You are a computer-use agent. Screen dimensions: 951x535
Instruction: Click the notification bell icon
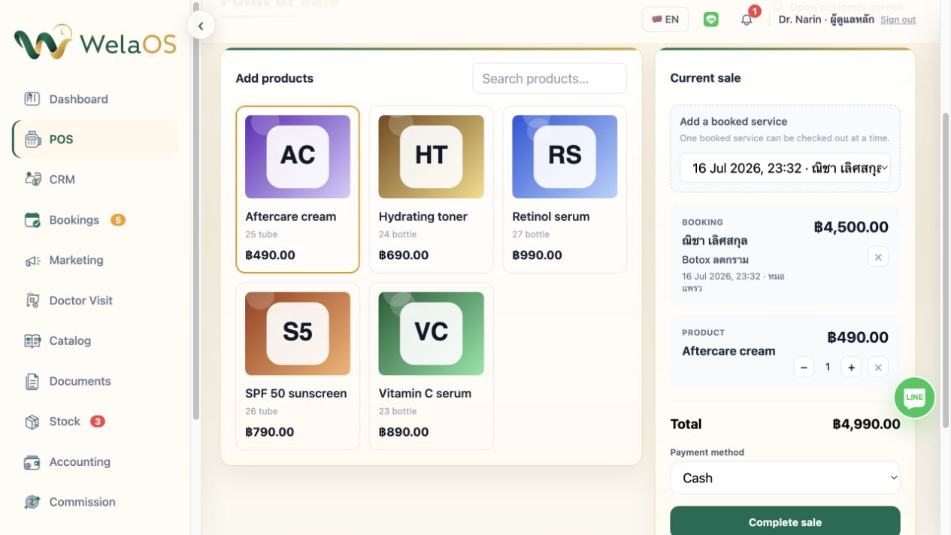747,20
